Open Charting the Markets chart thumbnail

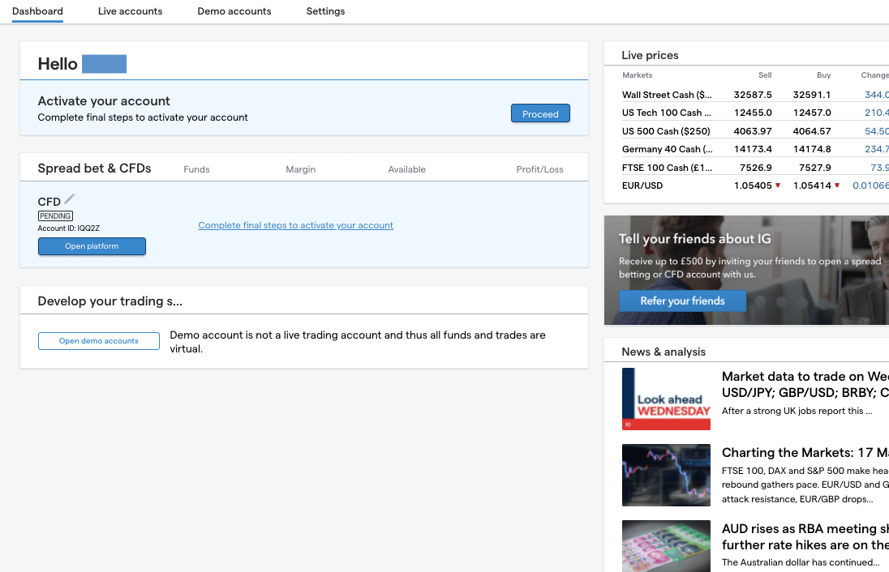(666, 475)
